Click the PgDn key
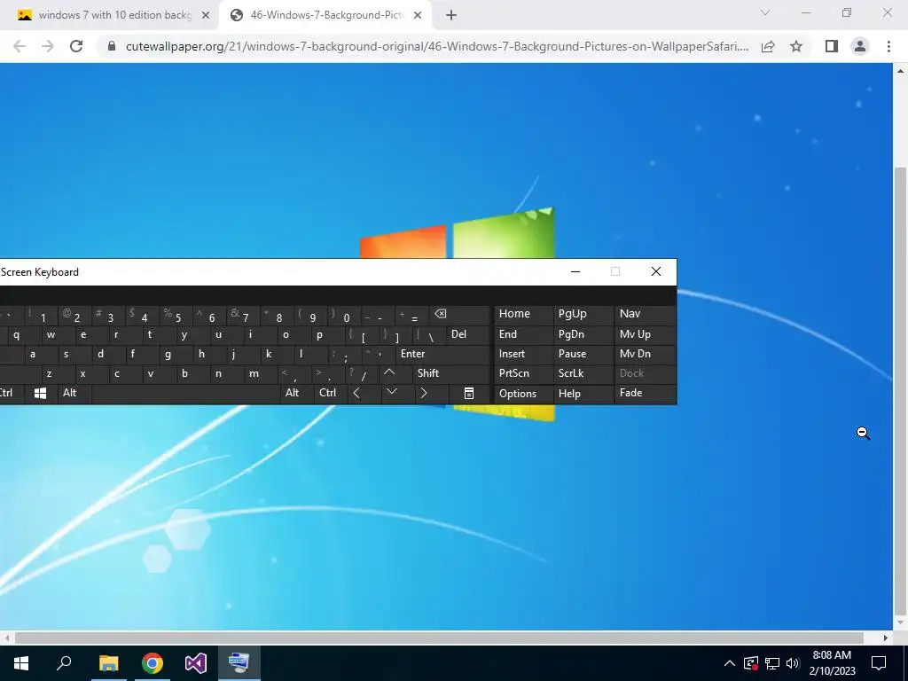Viewport: 908px width, 681px height. (583, 334)
